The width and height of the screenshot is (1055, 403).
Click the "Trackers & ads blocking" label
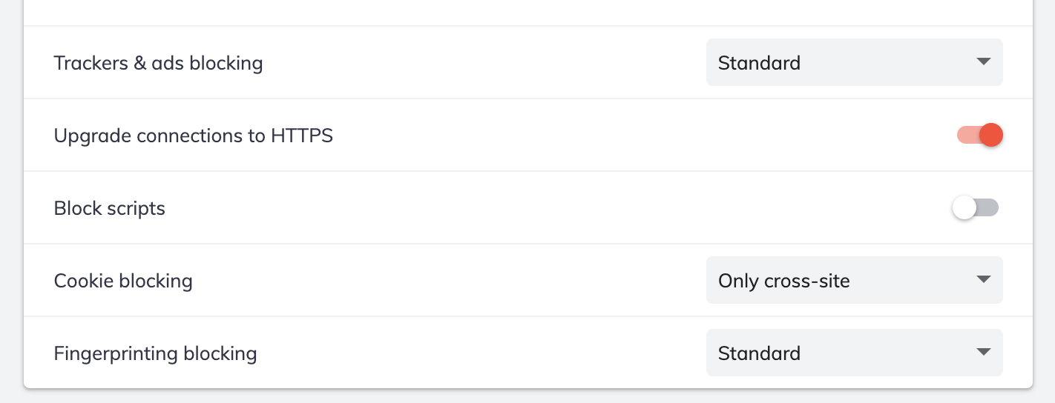[x=158, y=63]
